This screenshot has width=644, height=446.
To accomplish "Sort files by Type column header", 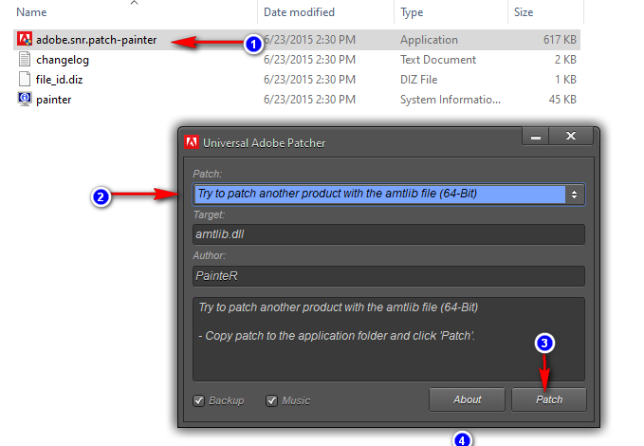I will click(x=412, y=12).
